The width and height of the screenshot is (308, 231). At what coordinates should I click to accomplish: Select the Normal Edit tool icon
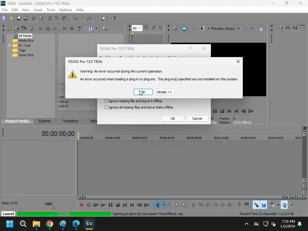click(158, 205)
